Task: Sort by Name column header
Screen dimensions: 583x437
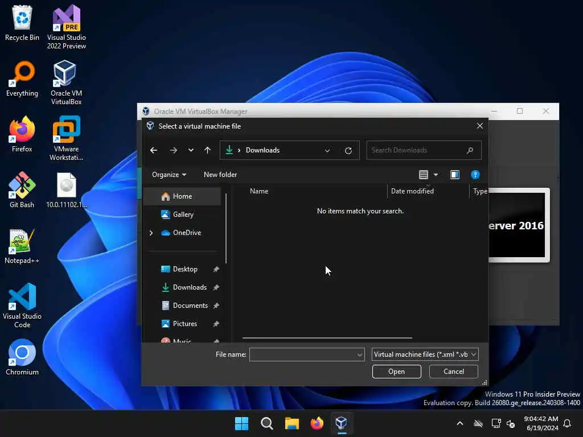Action: pos(259,191)
